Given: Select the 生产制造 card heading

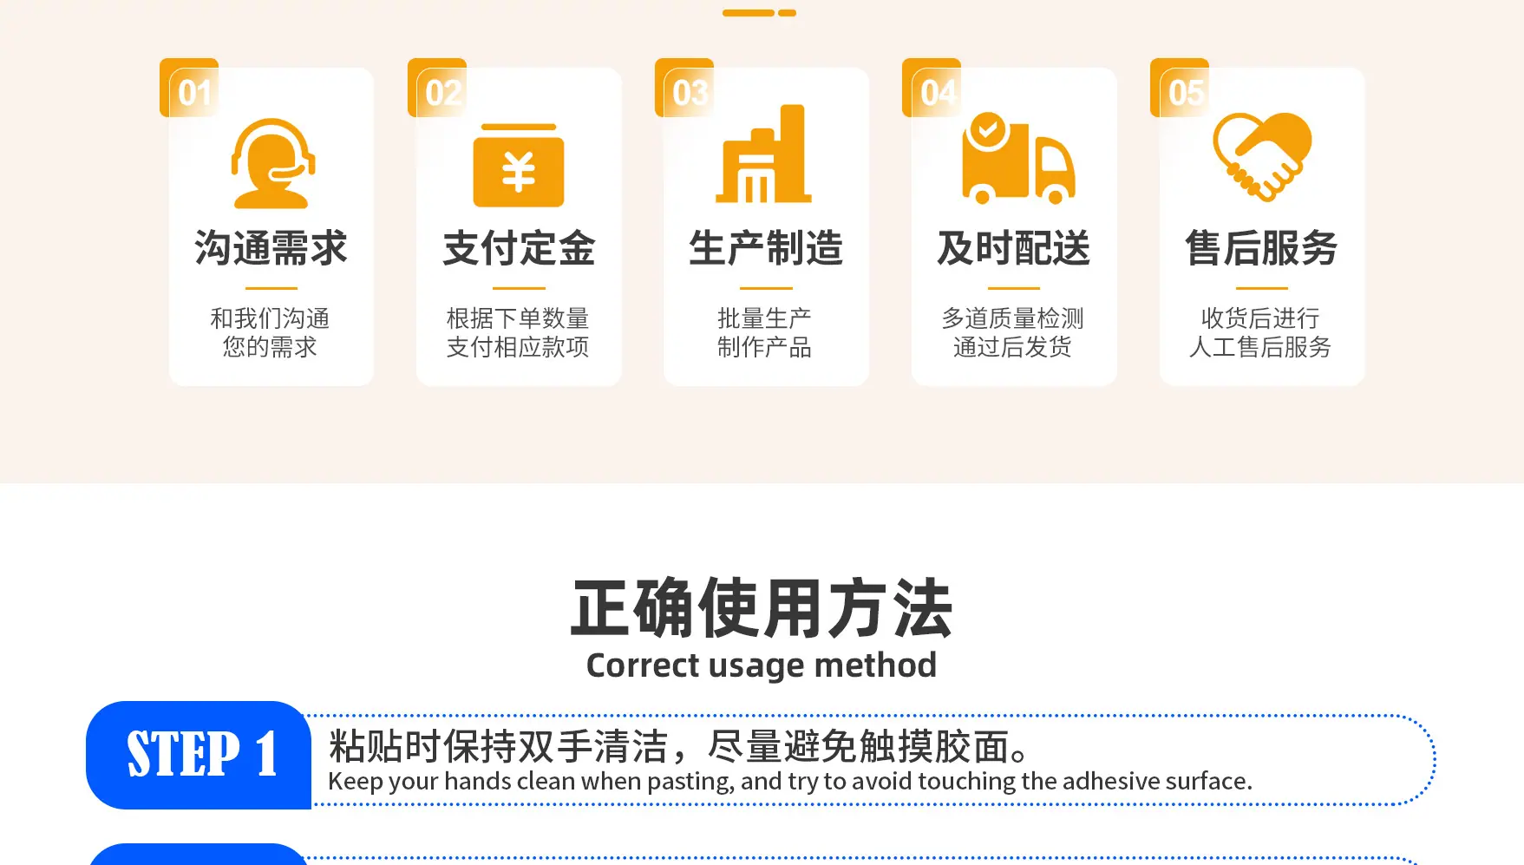Looking at the screenshot, I should (766, 248).
